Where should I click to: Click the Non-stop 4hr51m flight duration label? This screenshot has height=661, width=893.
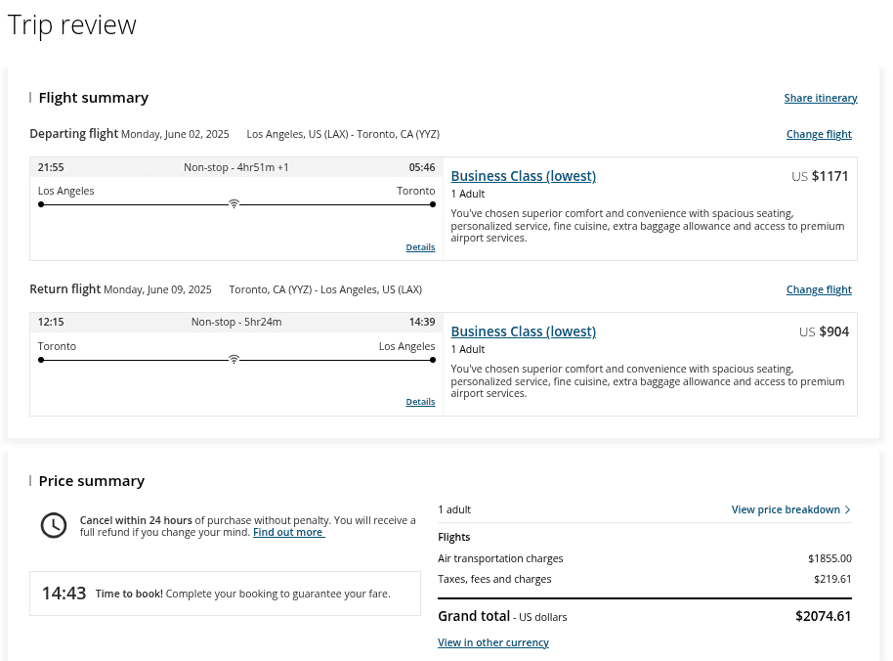236,167
